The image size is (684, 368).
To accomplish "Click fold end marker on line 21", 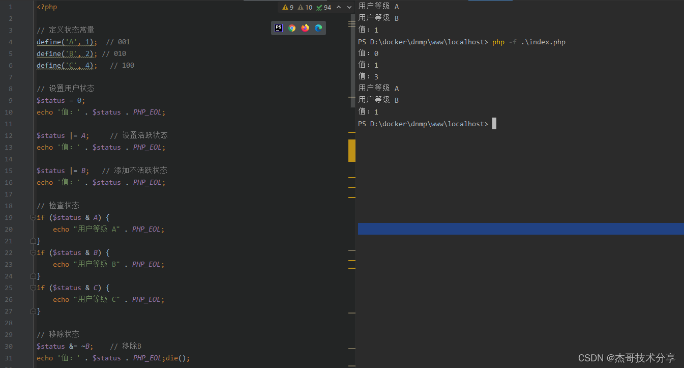I will tap(33, 241).
